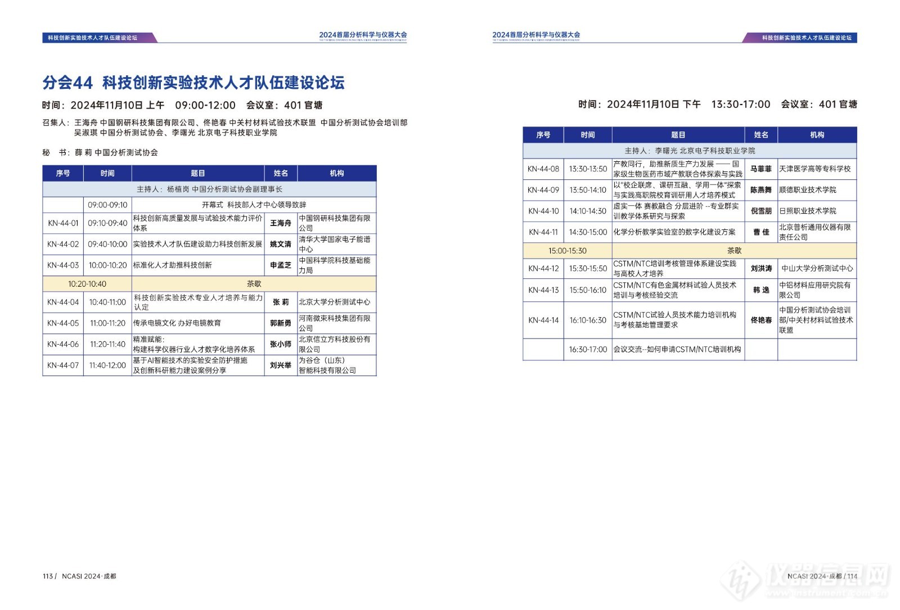
Task: Click speaker name 佟艳春 in right table
Action: 761,320
